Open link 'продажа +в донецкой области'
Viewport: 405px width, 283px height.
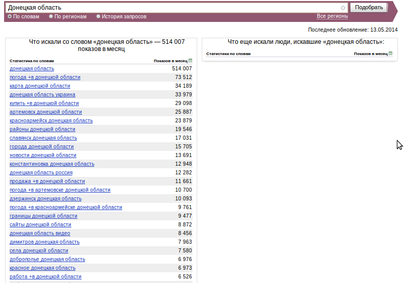point(47,181)
